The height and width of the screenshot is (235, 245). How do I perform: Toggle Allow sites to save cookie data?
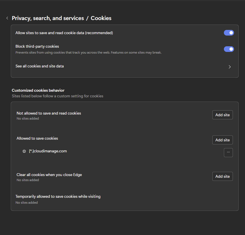click(229, 33)
